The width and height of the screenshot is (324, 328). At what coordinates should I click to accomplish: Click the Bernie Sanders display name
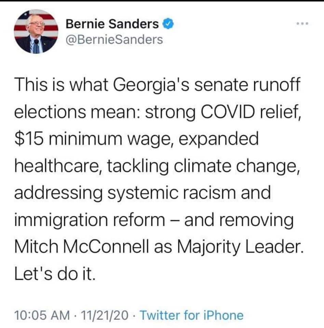pos(112,24)
